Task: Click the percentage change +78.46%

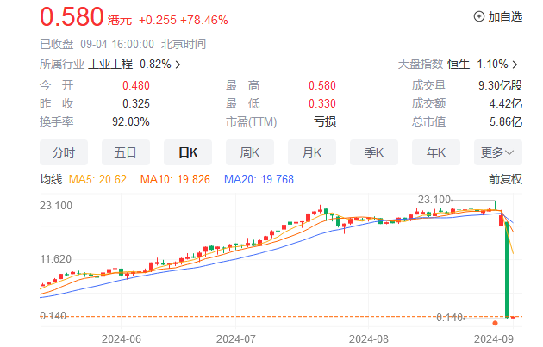Action: 204,20
